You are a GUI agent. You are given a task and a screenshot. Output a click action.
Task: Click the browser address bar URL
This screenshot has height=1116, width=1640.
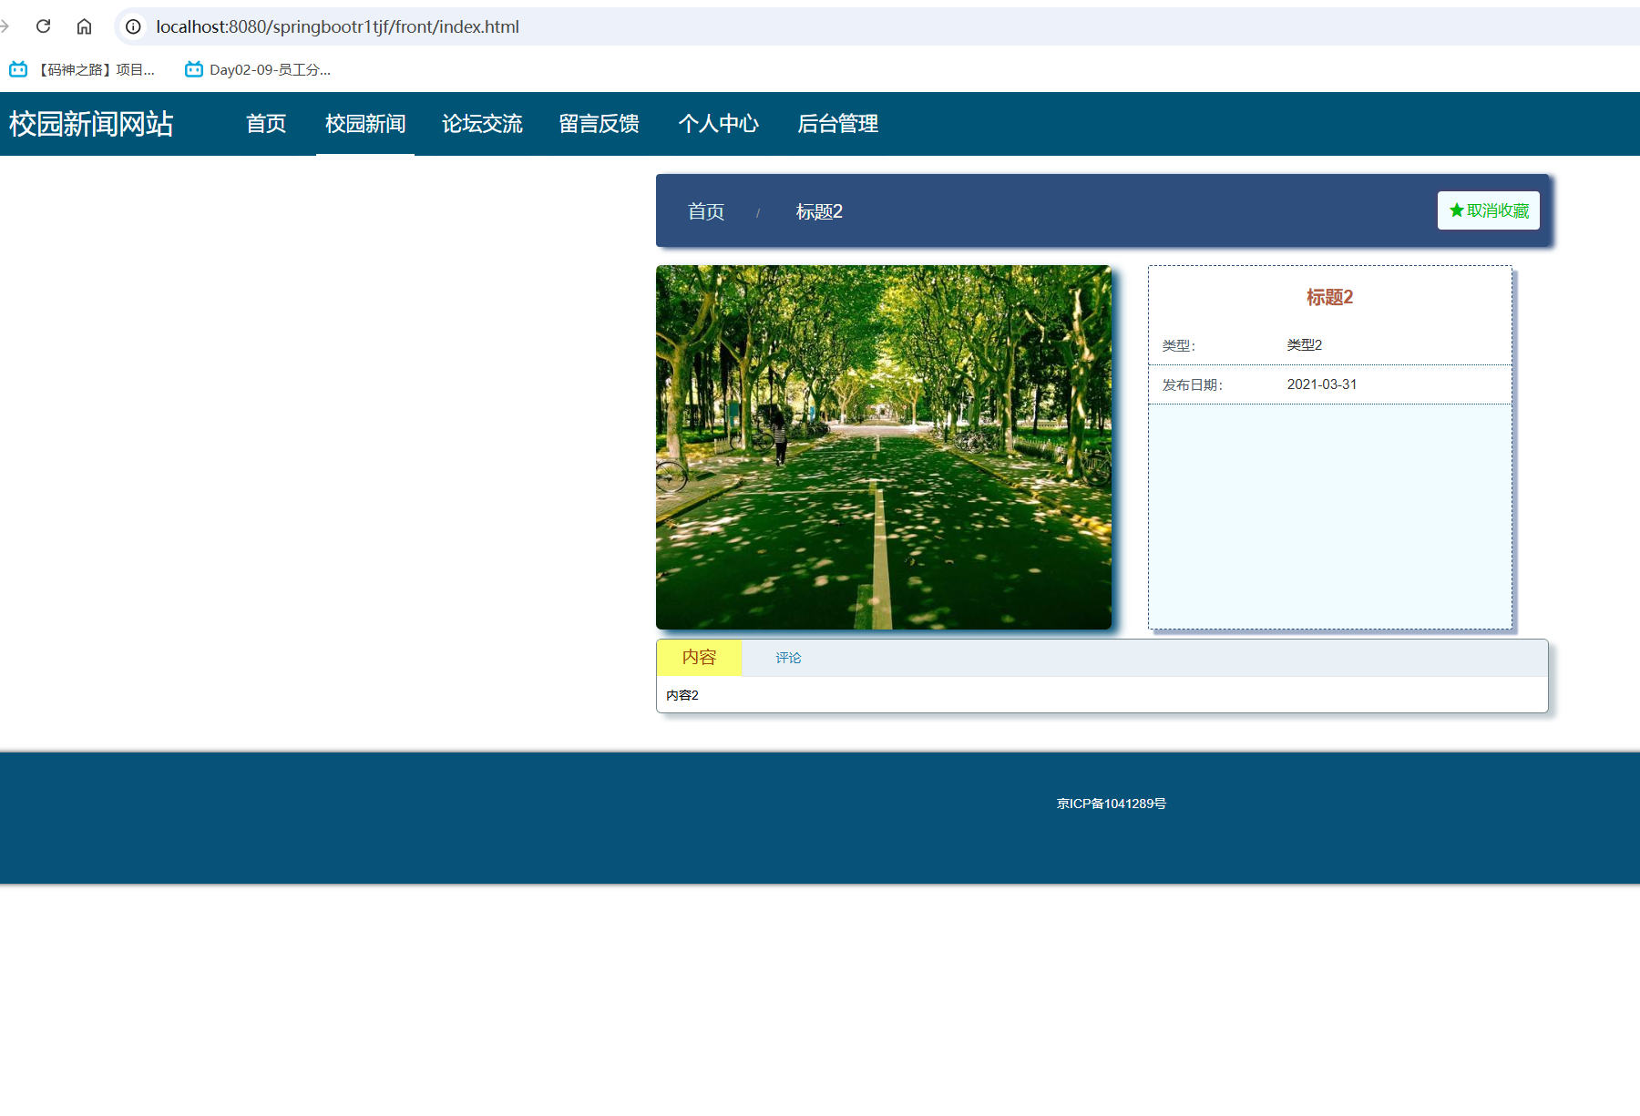[x=337, y=26]
